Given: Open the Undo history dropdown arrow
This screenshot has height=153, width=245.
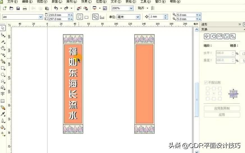Looking at the screenshot, I should tap(61, 8).
